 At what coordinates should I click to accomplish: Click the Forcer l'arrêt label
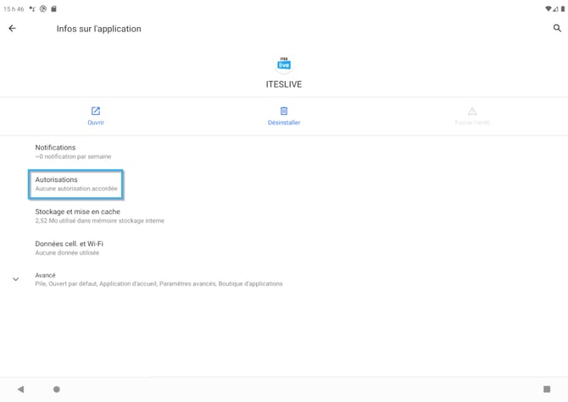pyautogui.click(x=472, y=123)
